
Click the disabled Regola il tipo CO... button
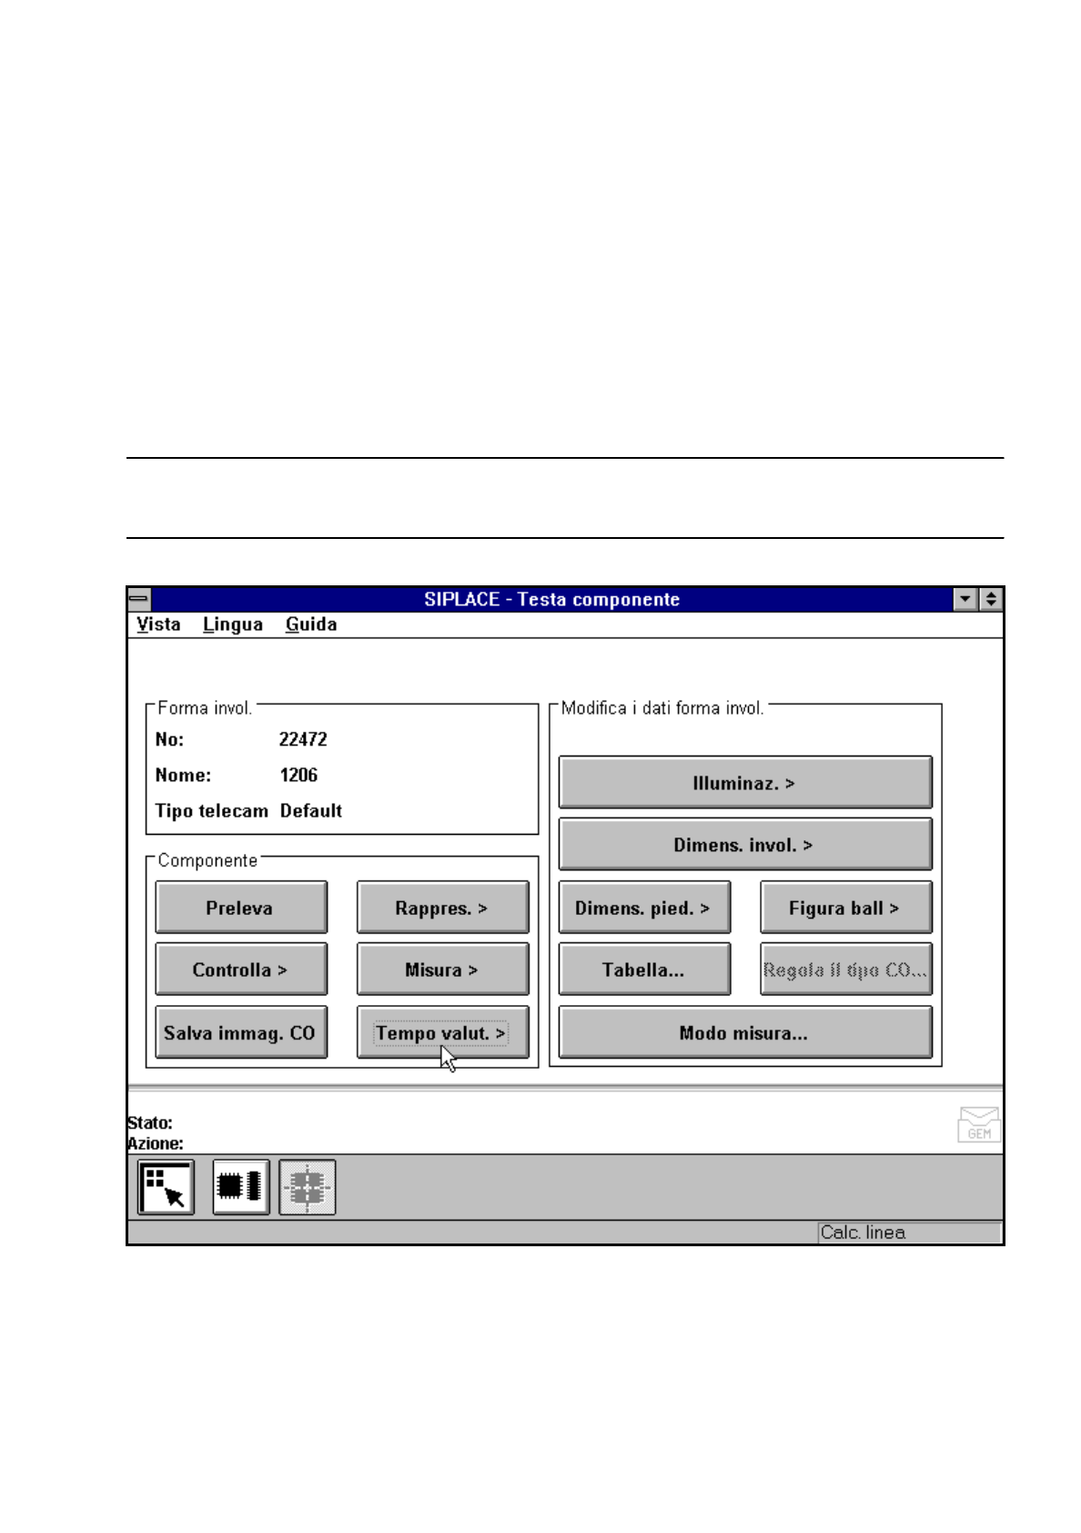tap(846, 970)
